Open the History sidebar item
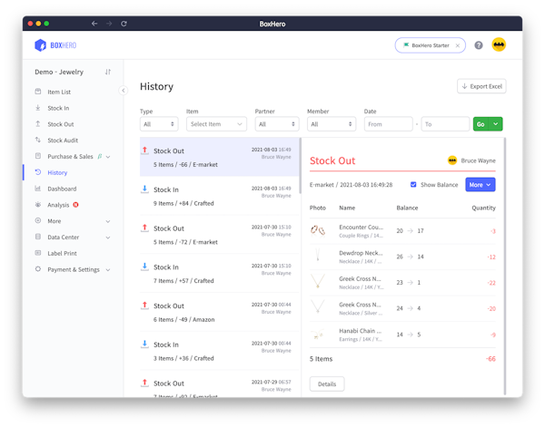 coord(57,173)
